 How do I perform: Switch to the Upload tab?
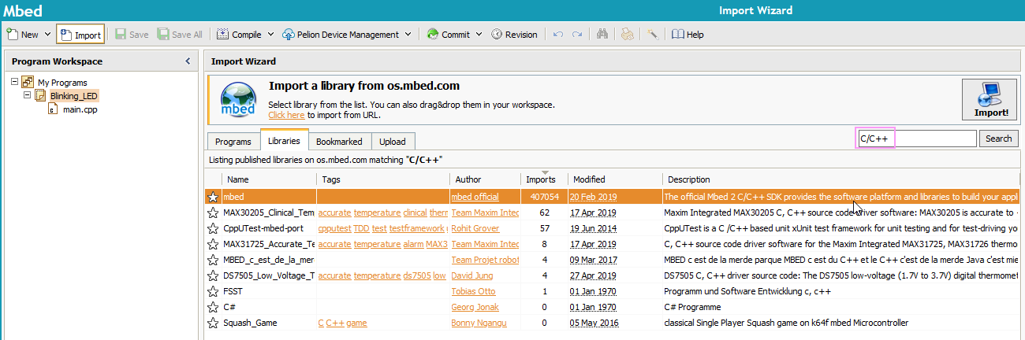click(392, 142)
